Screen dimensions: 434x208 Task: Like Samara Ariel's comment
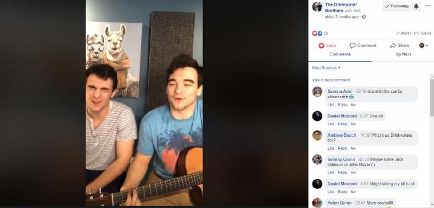pyautogui.click(x=331, y=105)
